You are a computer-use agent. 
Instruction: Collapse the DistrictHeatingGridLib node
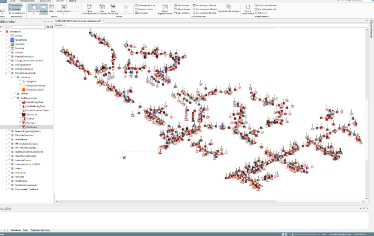[x=7, y=73]
